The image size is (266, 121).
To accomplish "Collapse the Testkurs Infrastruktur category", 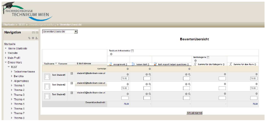I will coord(132,51).
